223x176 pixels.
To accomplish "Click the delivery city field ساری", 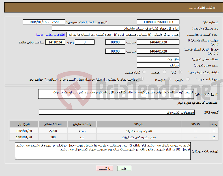I will (158, 65).
